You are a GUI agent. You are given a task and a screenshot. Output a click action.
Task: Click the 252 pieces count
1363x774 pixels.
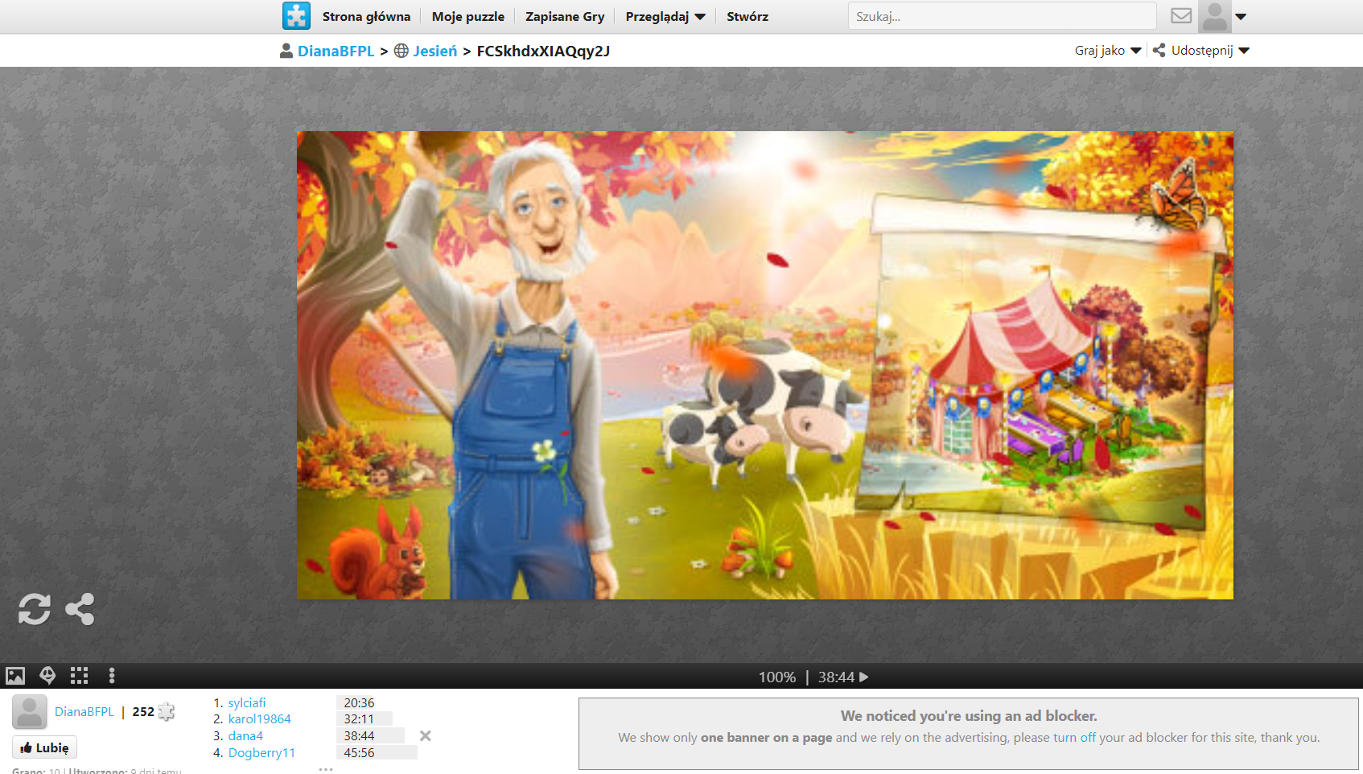click(x=143, y=711)
